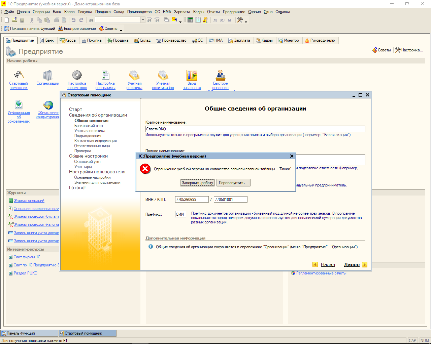Viewport: 431px width, 344px height.
Task: Click the active users lock icon
Action: click(x=205, y=20)
